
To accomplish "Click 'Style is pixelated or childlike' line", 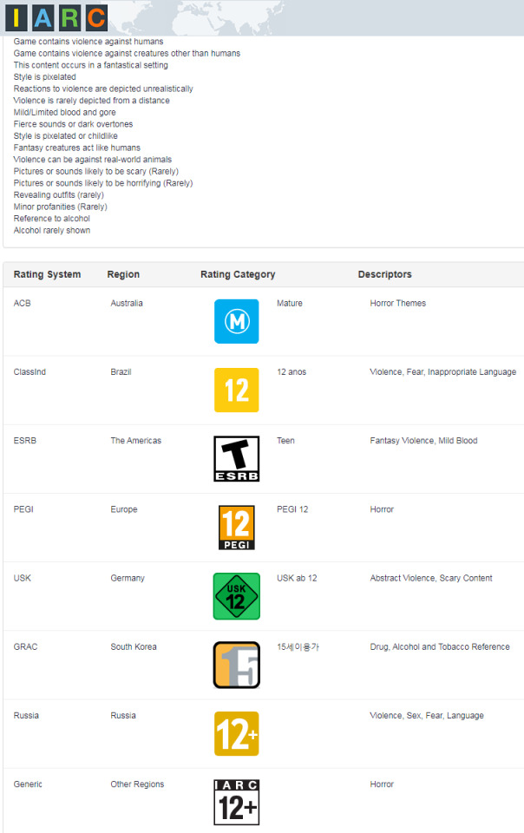I will click(x=65, y=135).
